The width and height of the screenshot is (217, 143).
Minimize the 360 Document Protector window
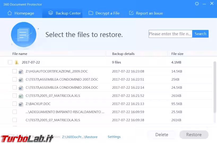point(204,4)
